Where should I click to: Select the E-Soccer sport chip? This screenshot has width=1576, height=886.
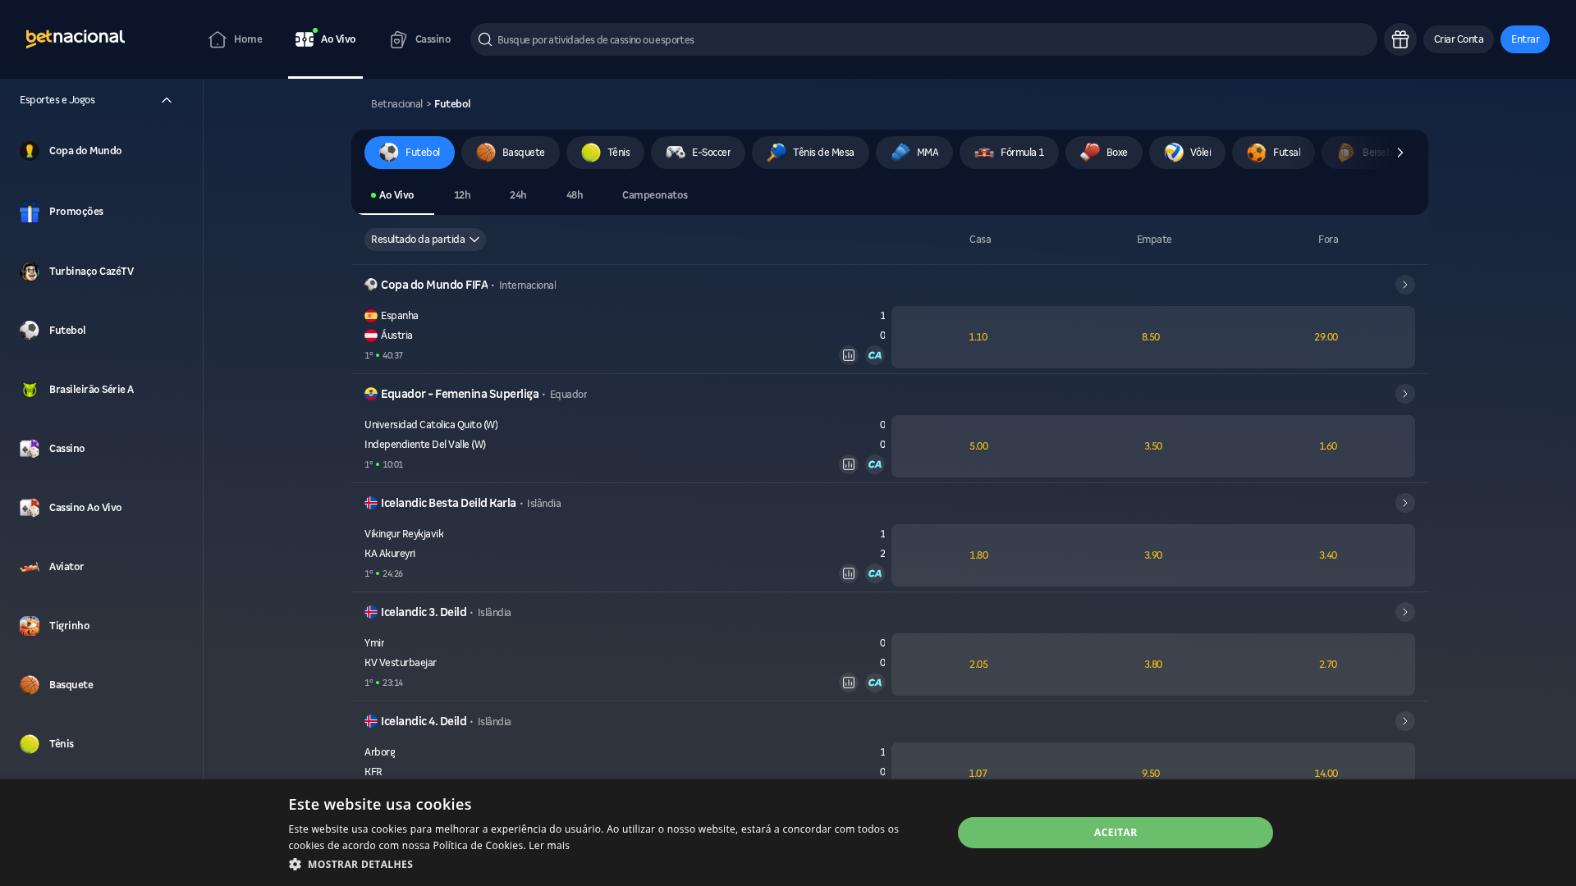click(x=699, y=153)
